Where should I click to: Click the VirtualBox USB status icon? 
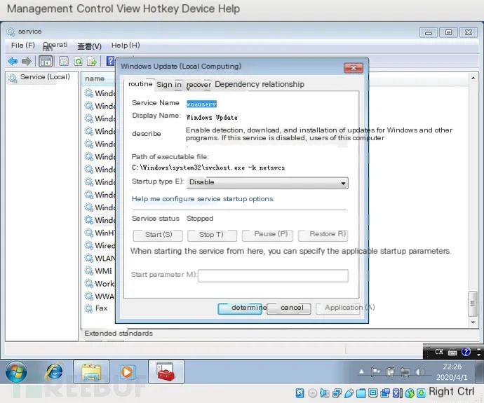click(349, 393)
